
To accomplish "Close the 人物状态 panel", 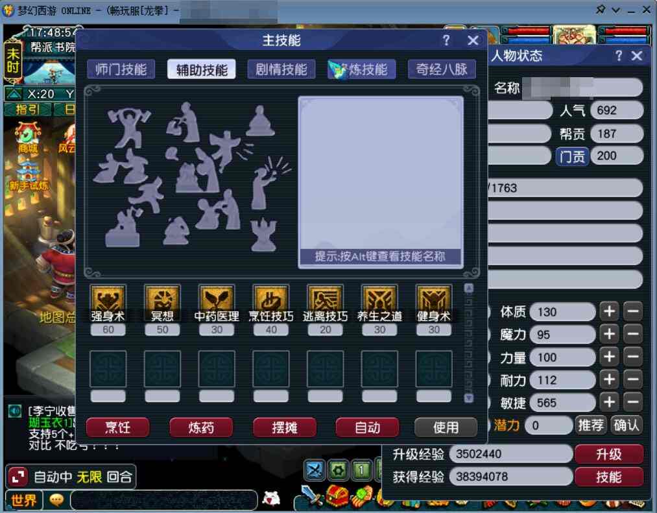I will click(637, 56).
